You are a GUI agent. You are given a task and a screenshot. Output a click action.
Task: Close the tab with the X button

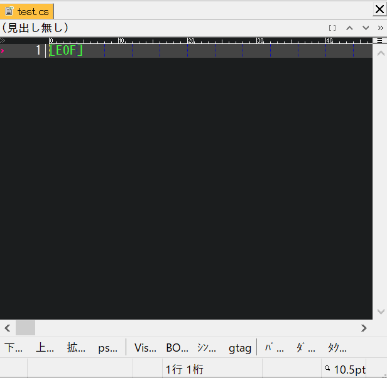(379, 9)
